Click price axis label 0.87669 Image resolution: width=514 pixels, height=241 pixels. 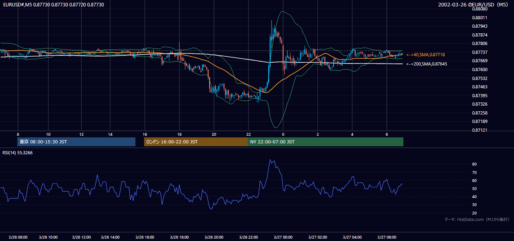(x=480, y=61)
